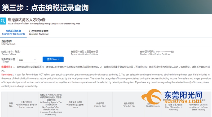Click the Withholding Agent's Name column header
The image size is (212, 117).
coord(75,104)
